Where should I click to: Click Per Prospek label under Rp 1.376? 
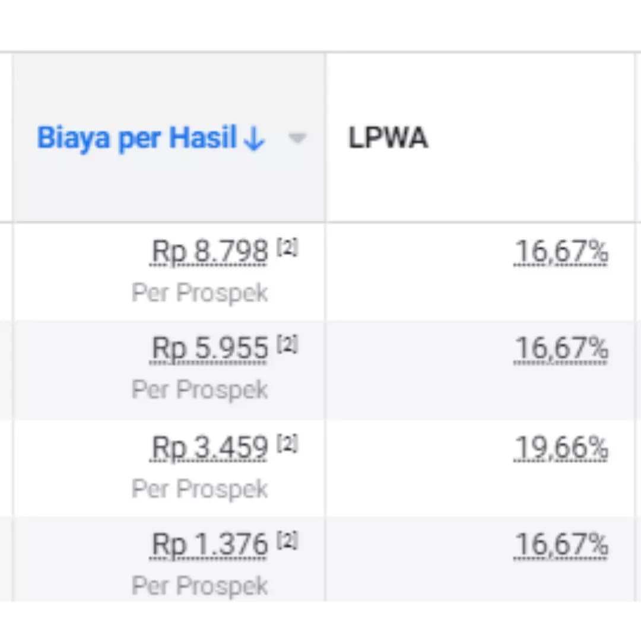pyautogui.click(x=200, y=586)
